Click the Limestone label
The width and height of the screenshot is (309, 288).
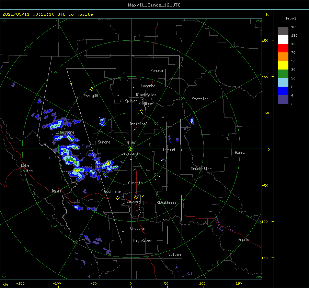tap(65, 132)
